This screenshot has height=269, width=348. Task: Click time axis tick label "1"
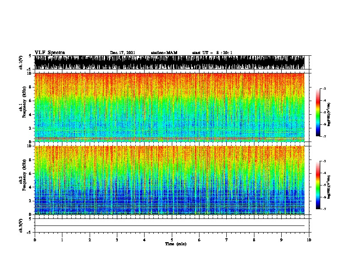pyautogui.click(x=62, y=240)
